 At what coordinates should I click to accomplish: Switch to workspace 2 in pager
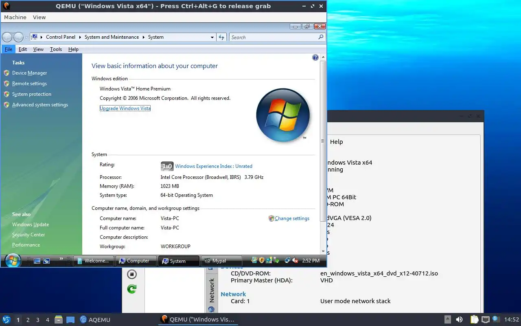pyautogui.click(x=28, y=320)
